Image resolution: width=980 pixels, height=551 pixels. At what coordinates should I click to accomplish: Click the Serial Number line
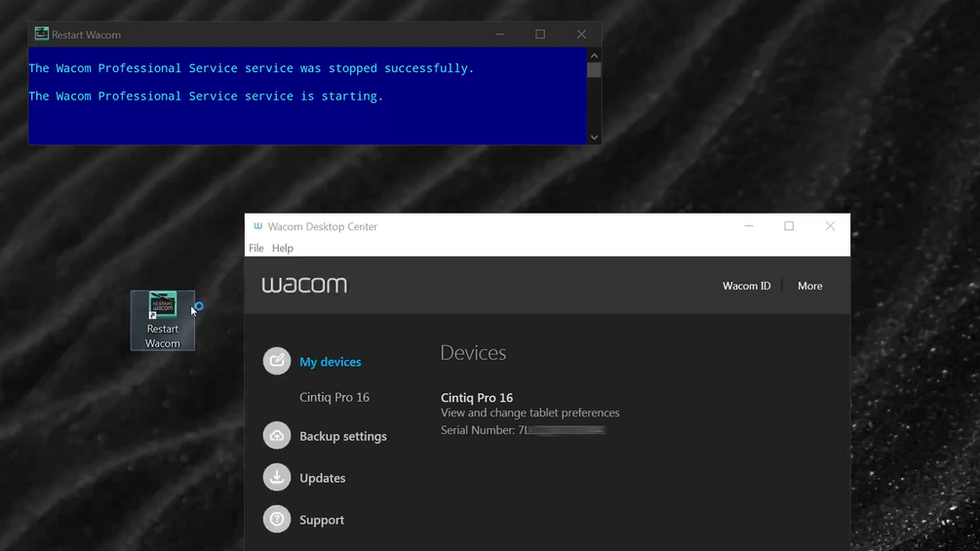(523, 430)
